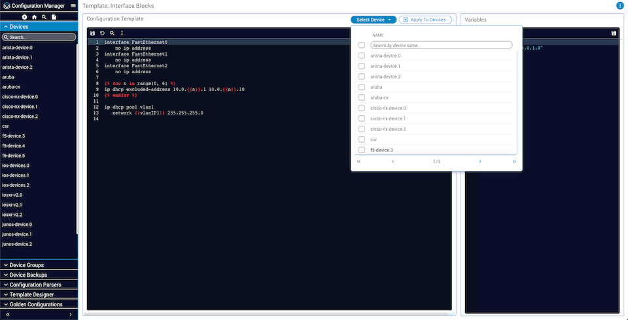Click the add (plus) icon in sidebar toolbar

24,17
